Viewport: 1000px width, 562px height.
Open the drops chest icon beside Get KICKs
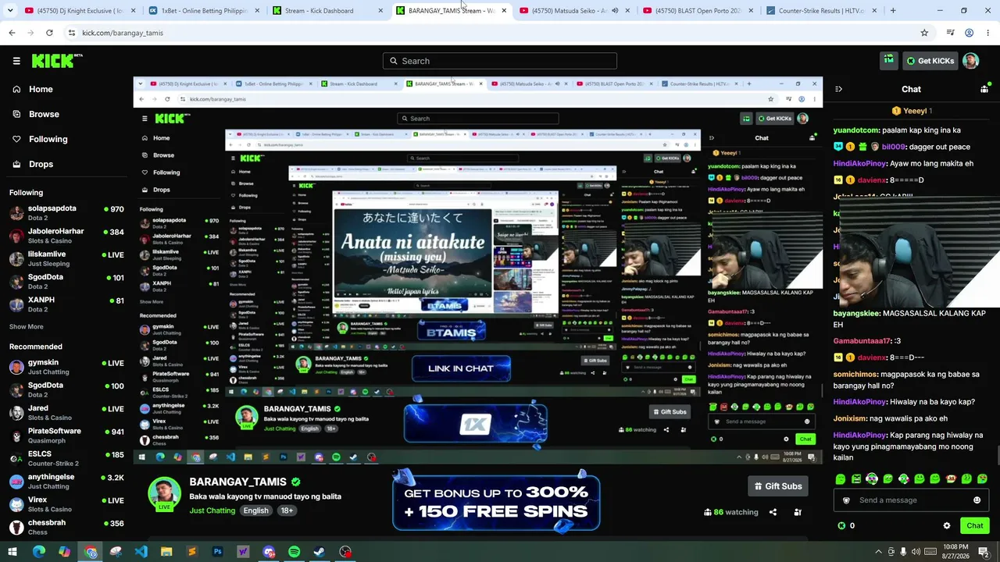[x=888, y=60]
